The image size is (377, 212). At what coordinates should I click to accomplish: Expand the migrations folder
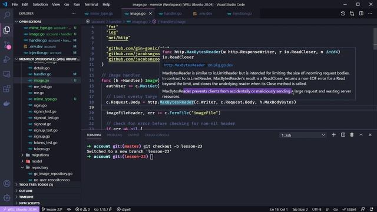40,155
